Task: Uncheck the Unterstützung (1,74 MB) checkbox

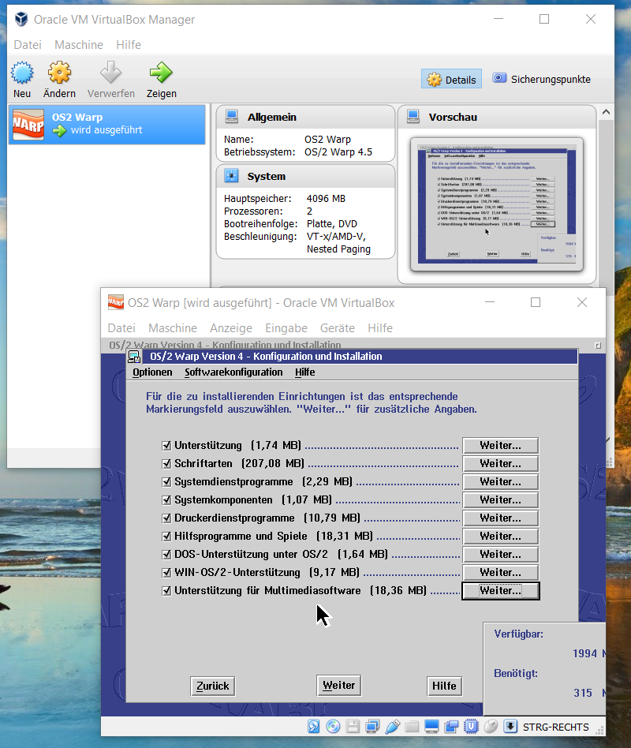Action: 166,446
